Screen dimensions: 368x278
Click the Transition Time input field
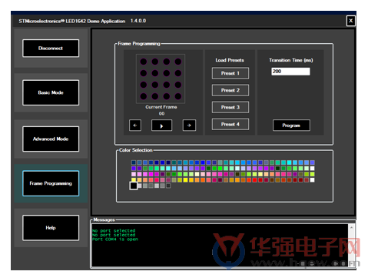tap(290, 72)
